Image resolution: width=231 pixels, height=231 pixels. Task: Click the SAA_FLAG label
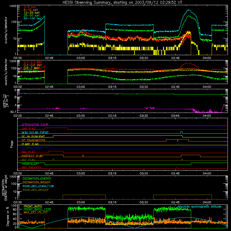pyautogui.click(x=28, y=152)
